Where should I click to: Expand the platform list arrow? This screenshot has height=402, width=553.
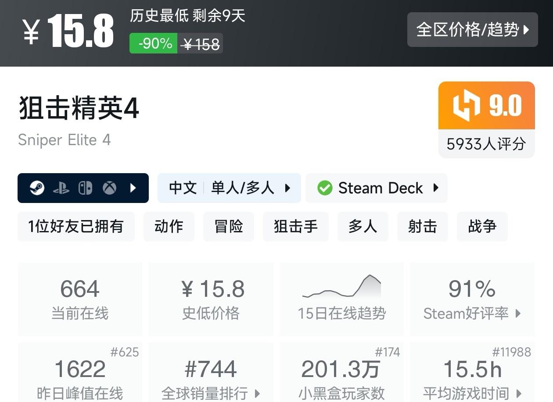pos(133,188)
